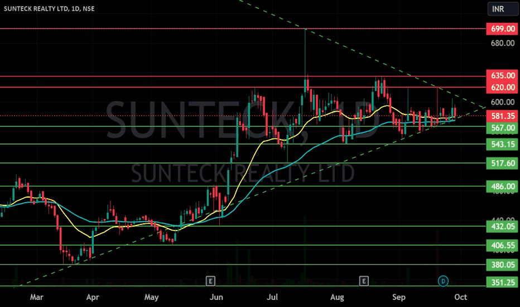Click the Jul label on time axis
The height and width of the screenshot is (307, 520).
click(272, 297)
